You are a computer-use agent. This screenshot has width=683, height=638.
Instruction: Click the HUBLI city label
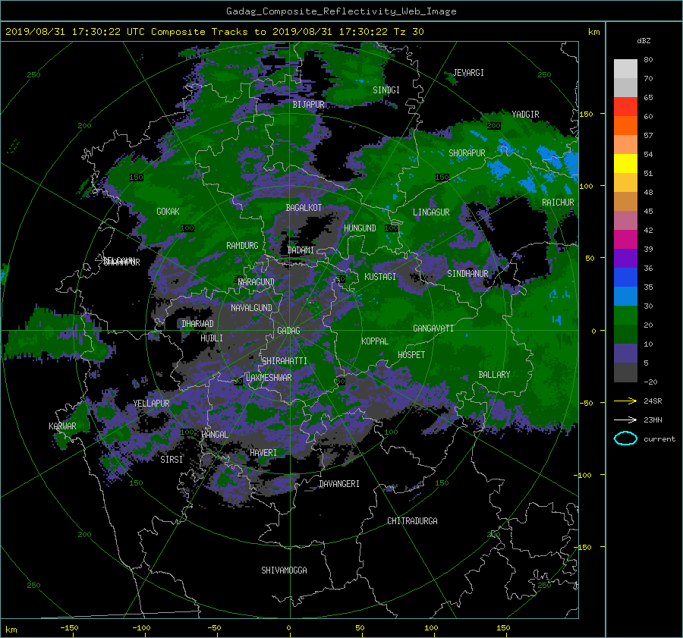(x=211, y=338)
